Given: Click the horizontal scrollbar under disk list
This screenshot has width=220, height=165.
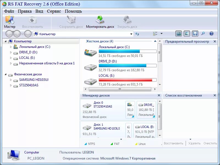Looking at the screenshot, I should [x=120, y=89].
